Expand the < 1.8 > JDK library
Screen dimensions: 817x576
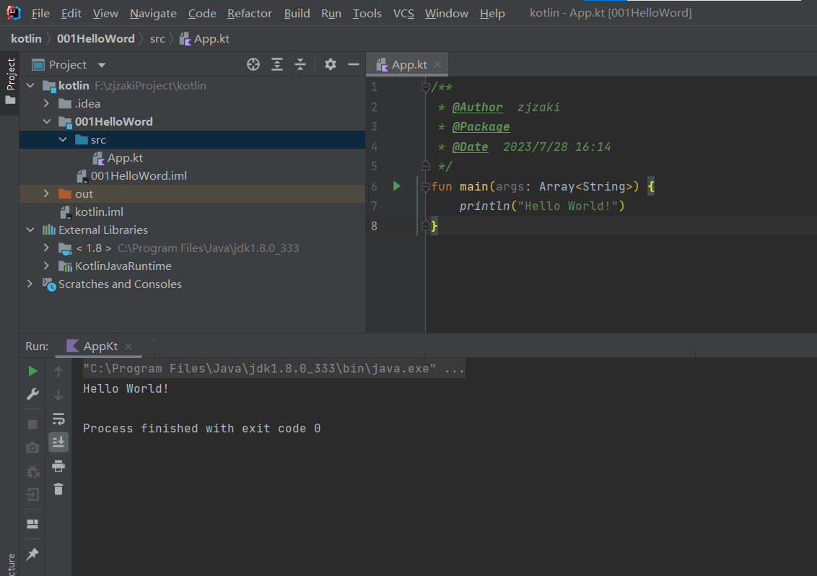pyautogui.click(x=46, y=248)
